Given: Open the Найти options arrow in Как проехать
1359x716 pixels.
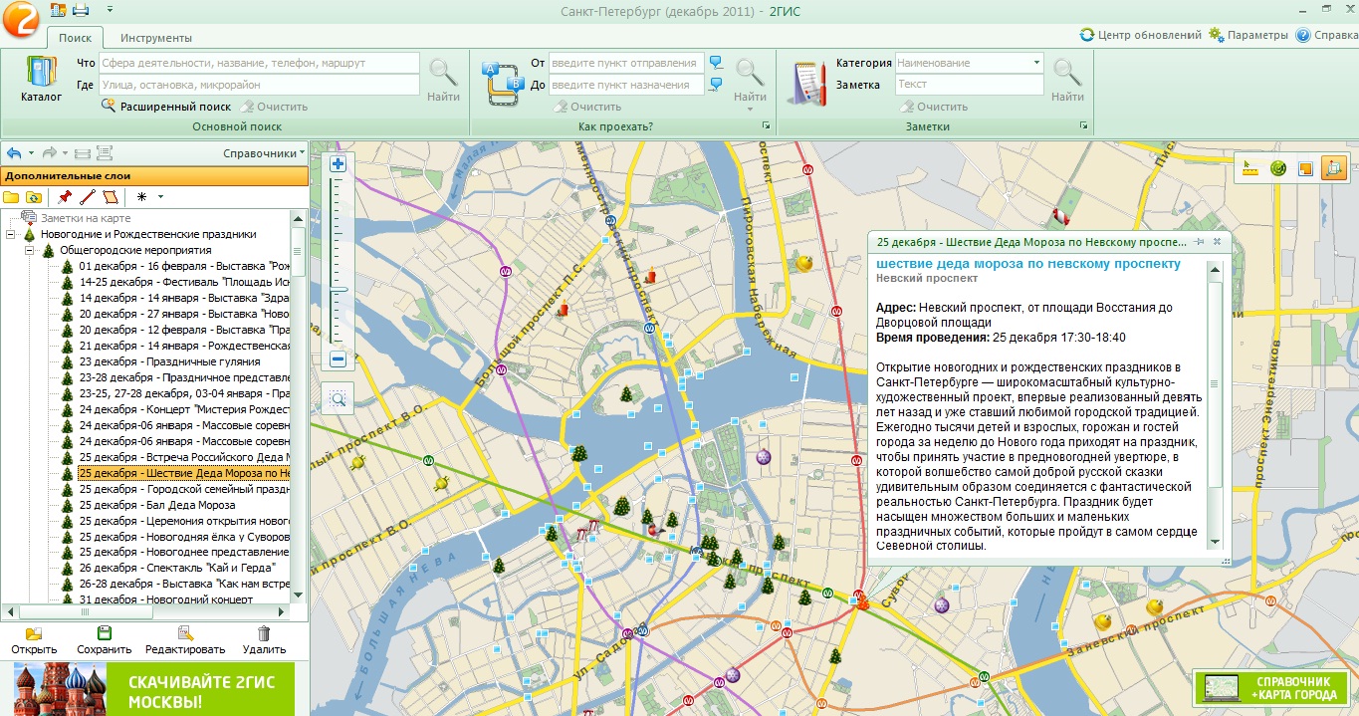Looking at the screenshot, I should (x=750, y=110).
